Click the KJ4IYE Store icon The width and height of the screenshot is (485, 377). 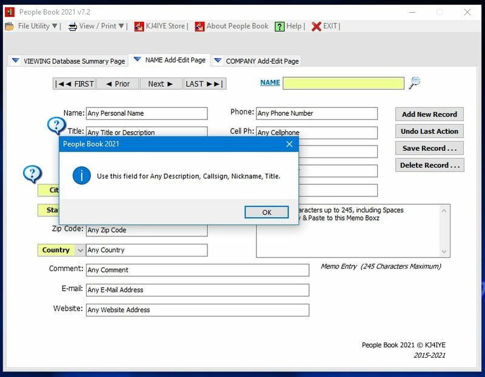139,27
